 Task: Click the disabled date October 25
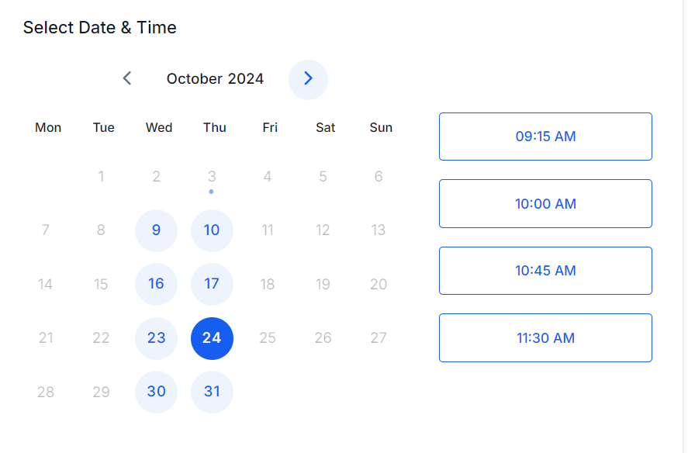pyautogui.click(x=268, y=338)
